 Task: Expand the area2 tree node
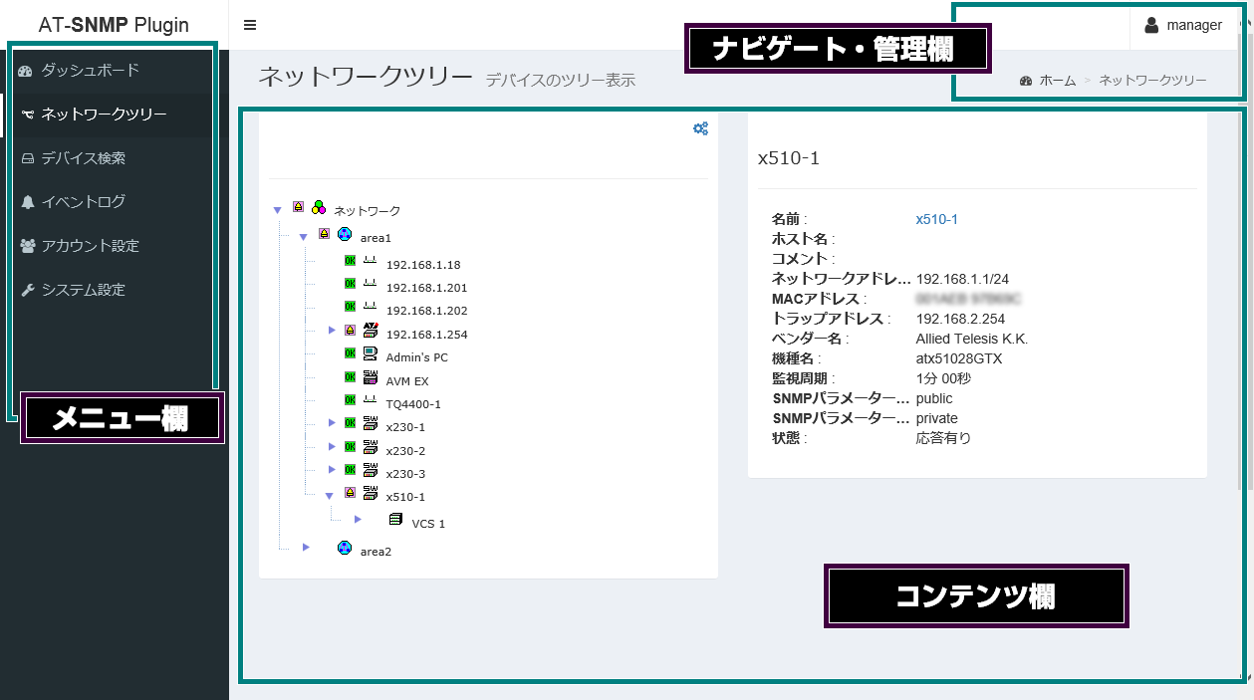[x=306, y=547]
